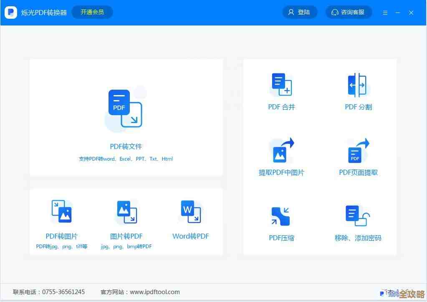Image resolution: width=427 pixels, height=302 pixels.
Task: Click the 烁光PDF转换器 logo icon
Action: pyautogui.click(x=10, y=12)
